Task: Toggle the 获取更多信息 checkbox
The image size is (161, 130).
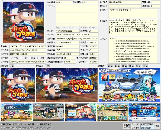Action: pos(38,124)
